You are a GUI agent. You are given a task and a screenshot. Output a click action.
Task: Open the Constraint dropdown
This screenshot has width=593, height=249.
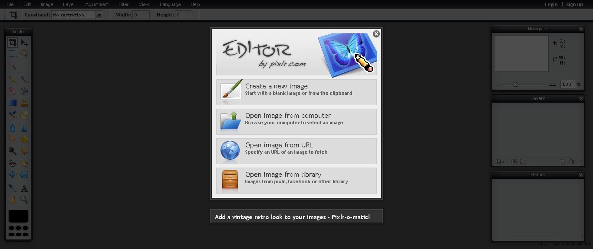coord(77,15)
